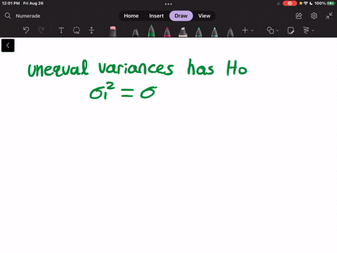Choose the black pen

coord(136,32)
